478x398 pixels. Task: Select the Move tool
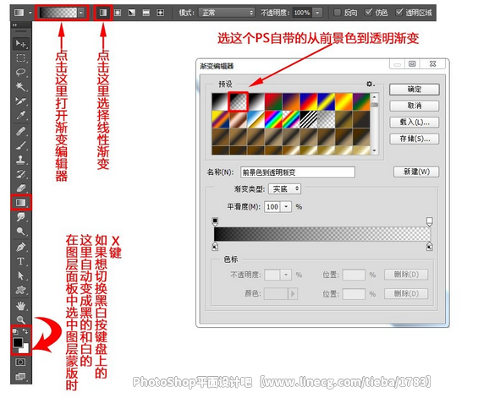click(x=21, y=44)
